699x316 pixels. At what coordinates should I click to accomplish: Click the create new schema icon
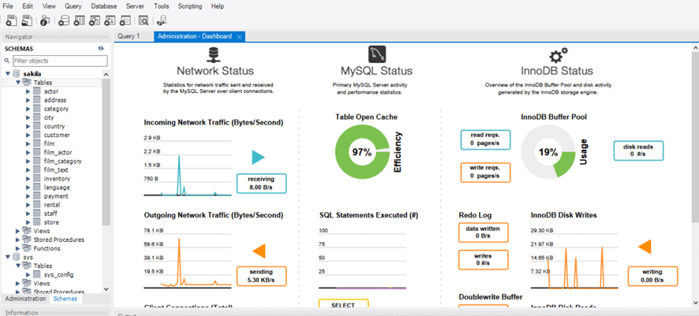[64, 20]
